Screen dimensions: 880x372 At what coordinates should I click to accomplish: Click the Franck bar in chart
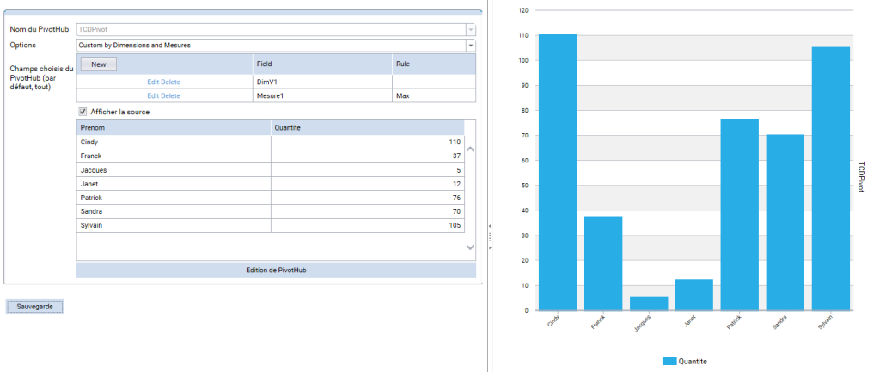tap(603, 264)
